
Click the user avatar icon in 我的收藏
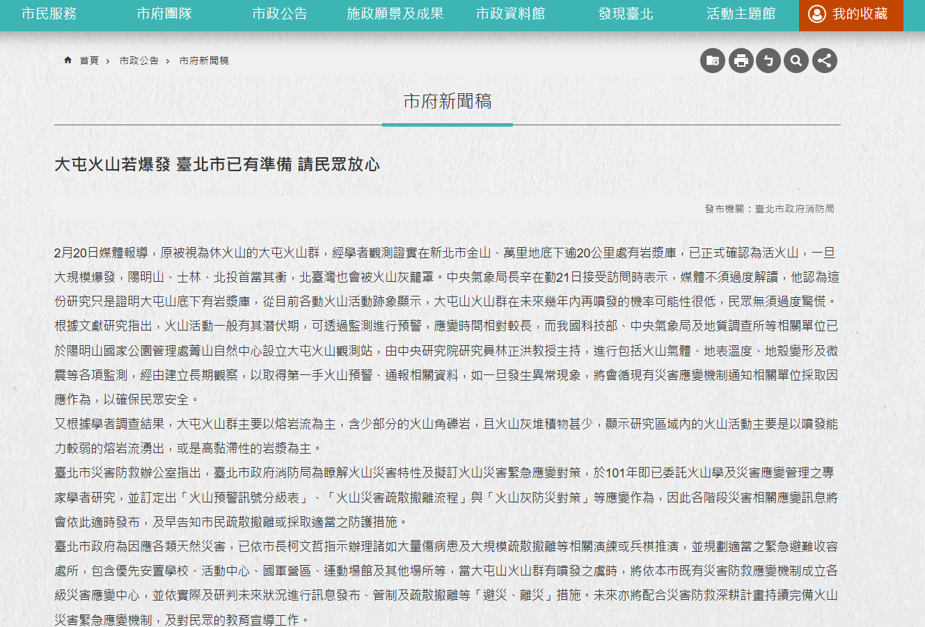pos(816,14)
